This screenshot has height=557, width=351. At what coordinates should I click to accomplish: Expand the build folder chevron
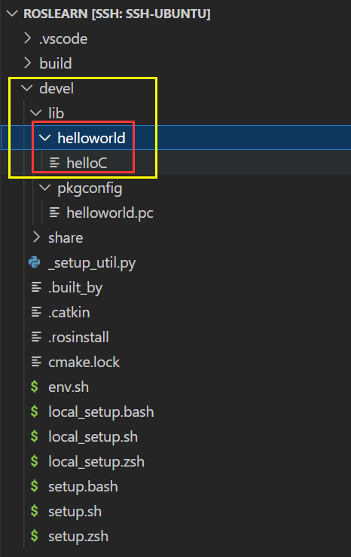[27, 63]
